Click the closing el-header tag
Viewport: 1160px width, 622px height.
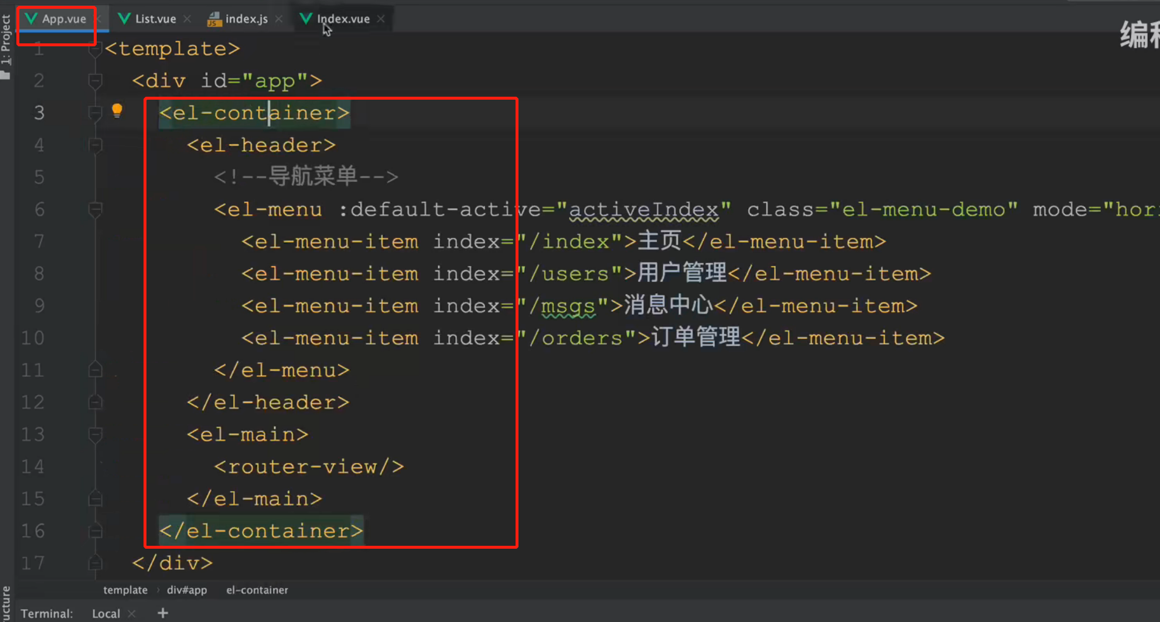[x=268, y=402]
